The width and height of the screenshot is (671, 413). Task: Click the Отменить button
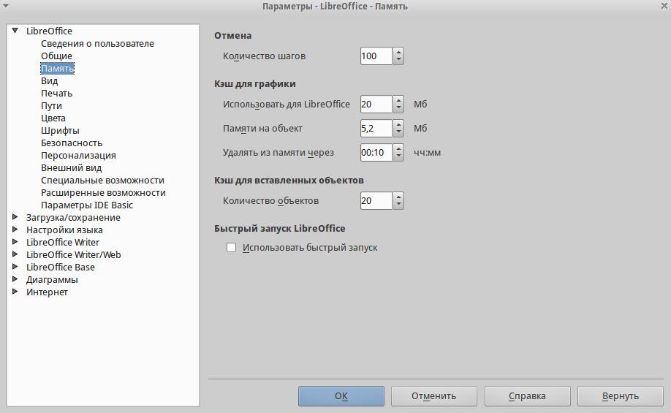[x=434, y=396]
